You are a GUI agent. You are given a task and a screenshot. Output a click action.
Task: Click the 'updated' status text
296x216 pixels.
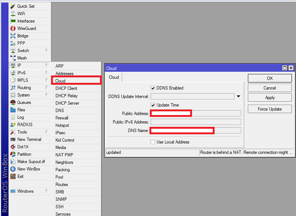coord(114,152)
